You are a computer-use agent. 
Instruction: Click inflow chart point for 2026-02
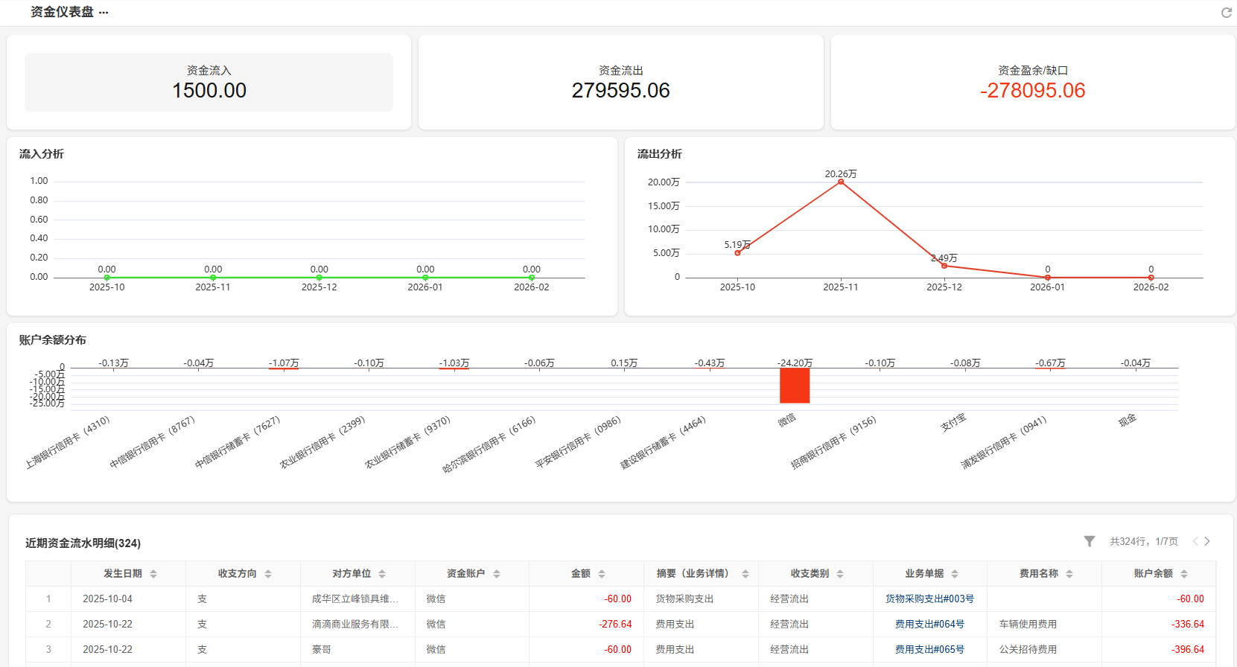tap(532, 278)
